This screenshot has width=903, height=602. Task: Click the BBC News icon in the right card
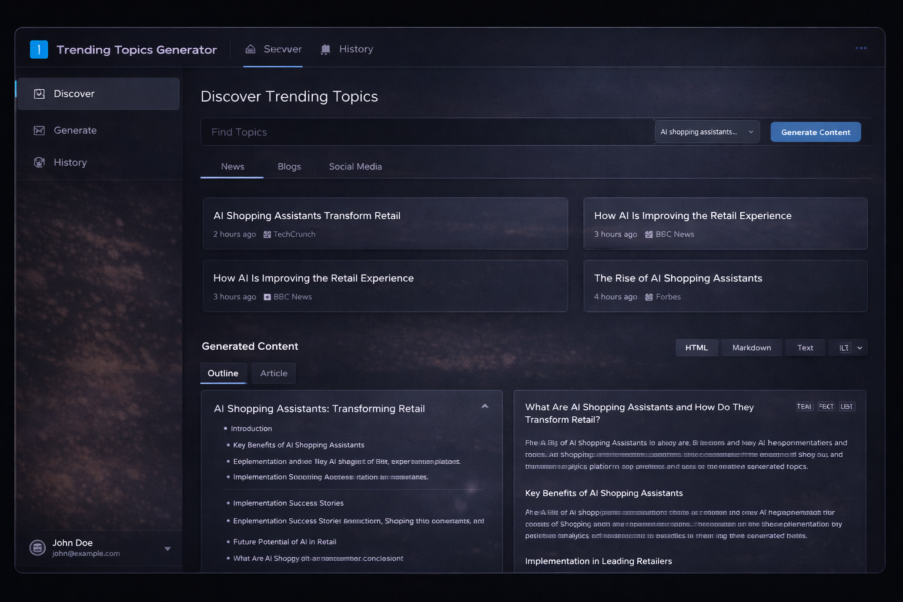(649, 235)
